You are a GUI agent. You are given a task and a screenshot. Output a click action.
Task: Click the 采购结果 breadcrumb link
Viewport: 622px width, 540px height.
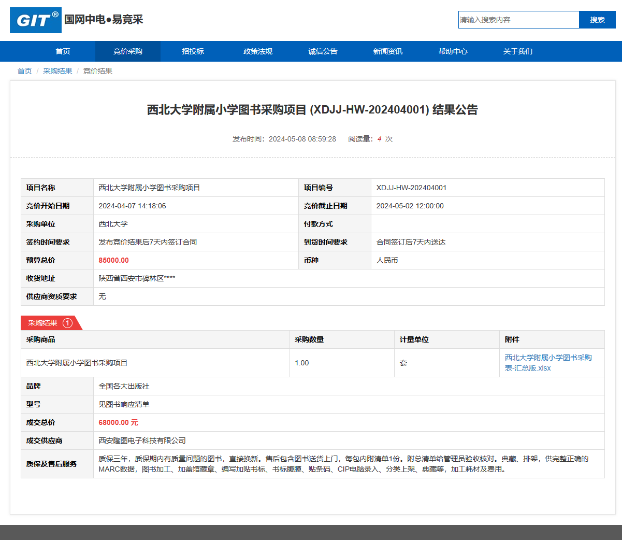pyautogui.click(x=57, y=71)
